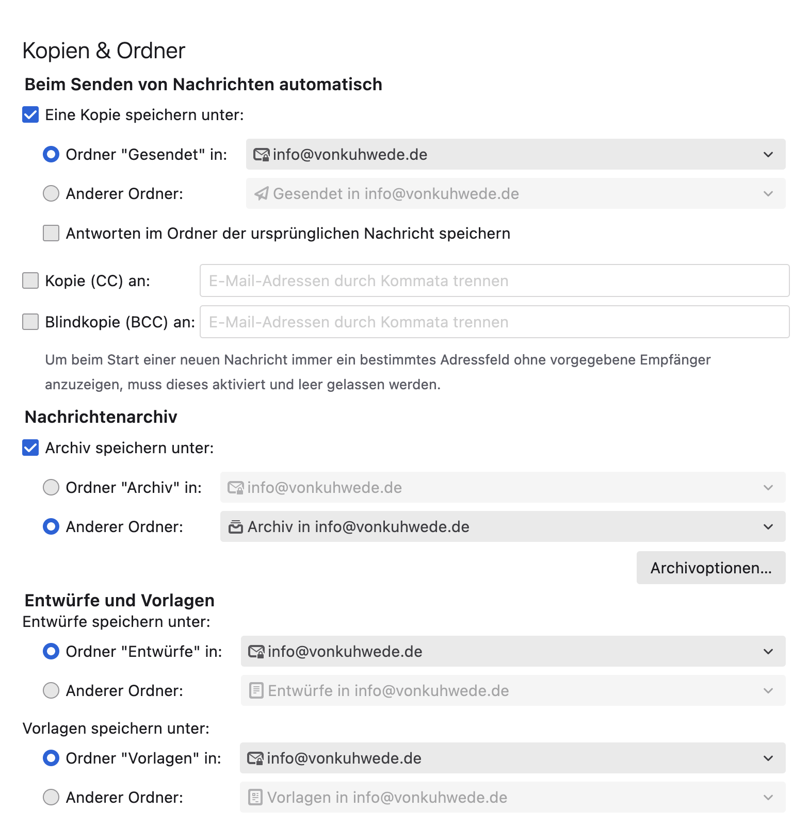Select the Ordner "Archiv" in radio button
This screenshot has height=827, width=809.
coord(51,488)
